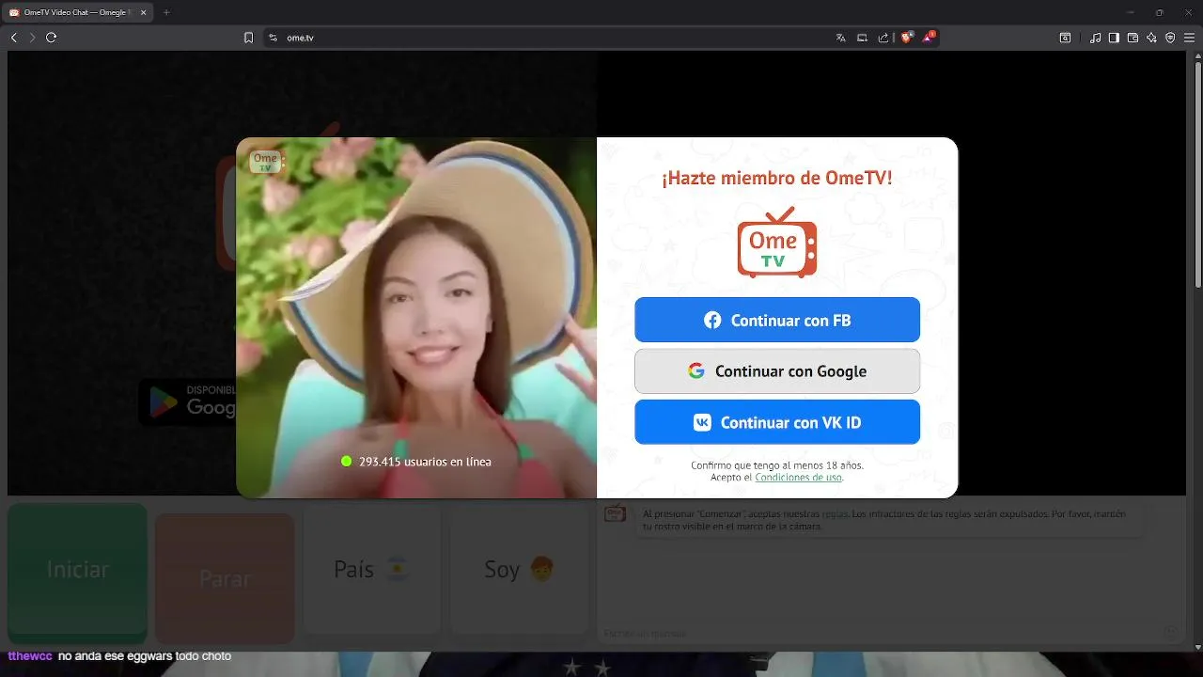This screenshot has width=1203, height=677.
Task: Minimize the browser window
Action: tap(1129, 12)
